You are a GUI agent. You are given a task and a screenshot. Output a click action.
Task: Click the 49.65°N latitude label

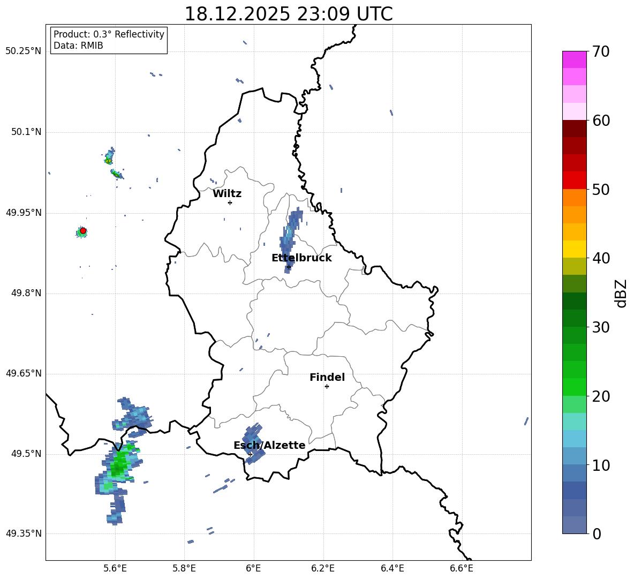[24, 373]
